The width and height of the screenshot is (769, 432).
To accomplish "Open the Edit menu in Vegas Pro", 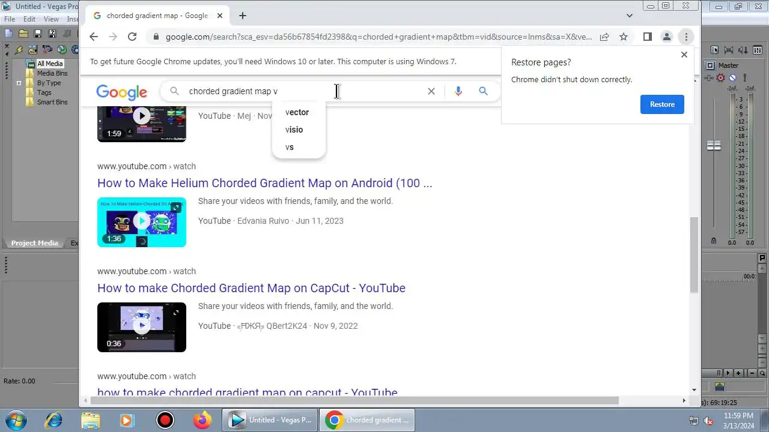I will pos(29,19).
